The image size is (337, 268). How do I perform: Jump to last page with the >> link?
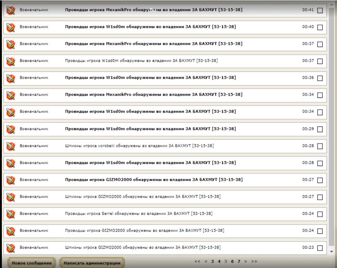coord(254,261)
